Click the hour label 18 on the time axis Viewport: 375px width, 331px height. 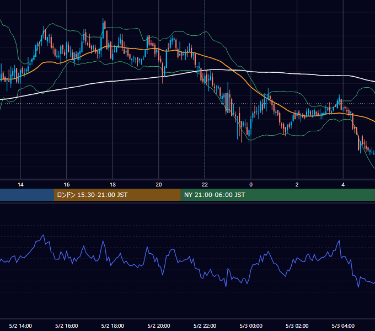point(113,185)
